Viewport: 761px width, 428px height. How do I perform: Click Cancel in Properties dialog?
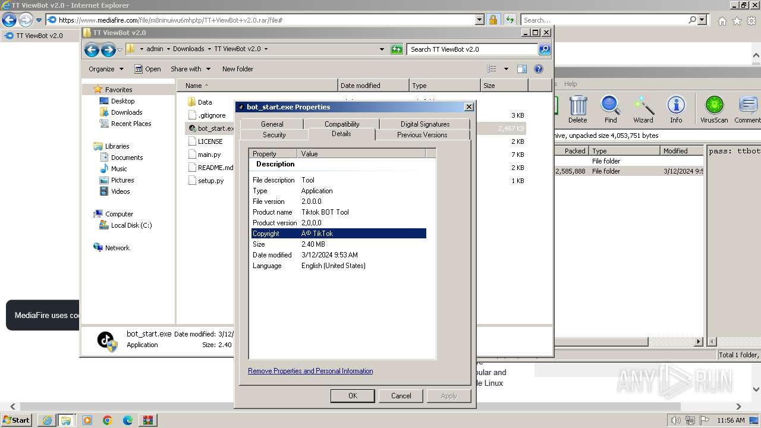[401, 396]
